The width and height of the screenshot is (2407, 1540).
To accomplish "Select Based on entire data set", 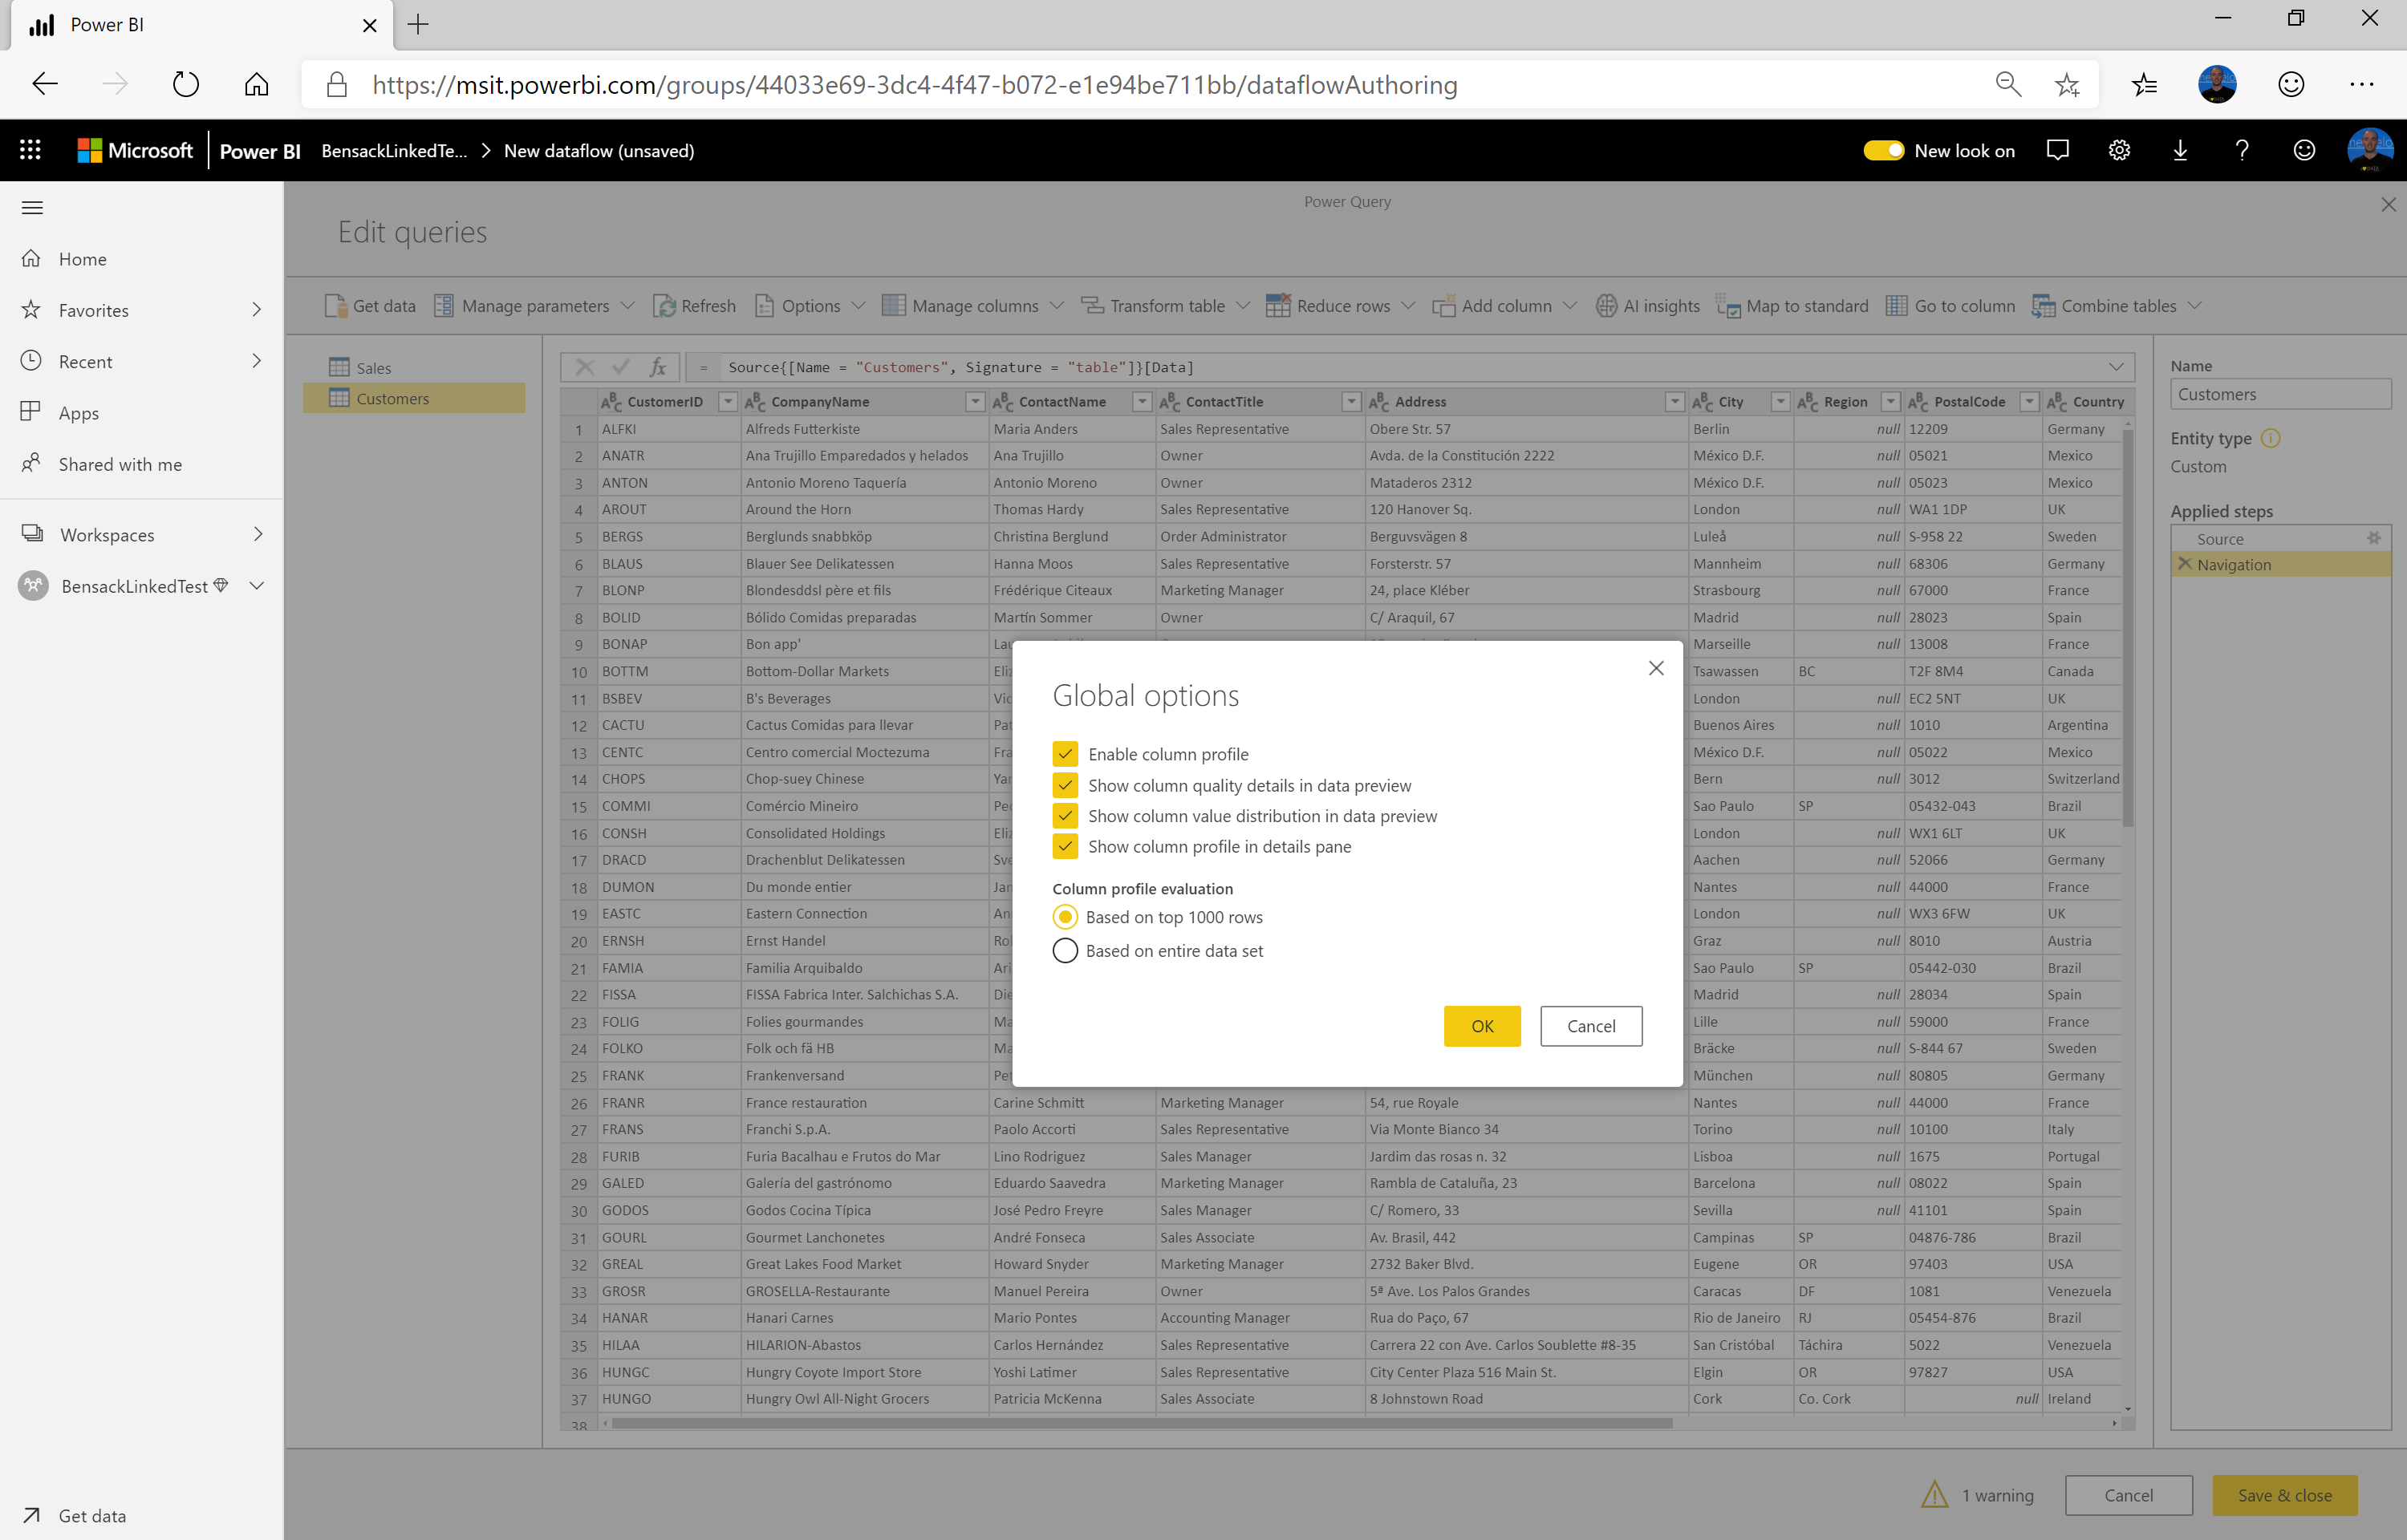I will coord(1065,951).
